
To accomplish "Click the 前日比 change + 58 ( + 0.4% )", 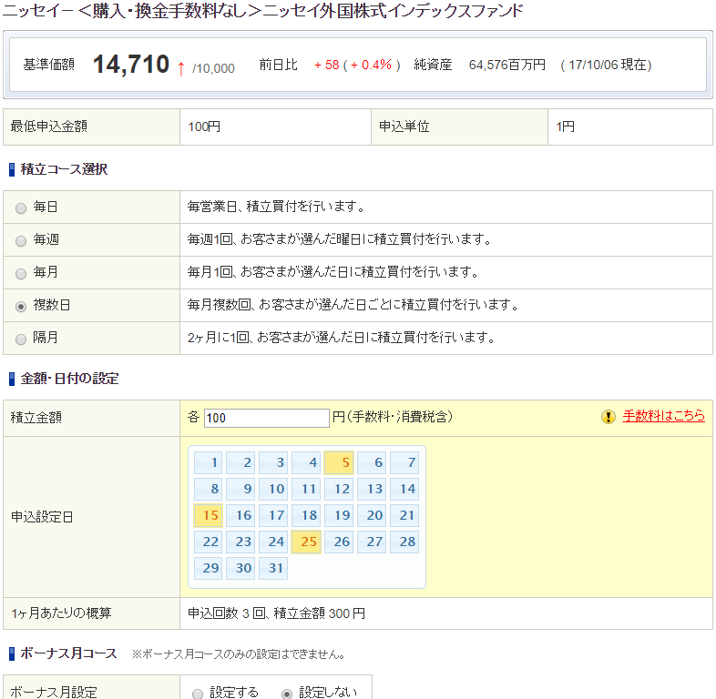I will click(x=357, y=66).
